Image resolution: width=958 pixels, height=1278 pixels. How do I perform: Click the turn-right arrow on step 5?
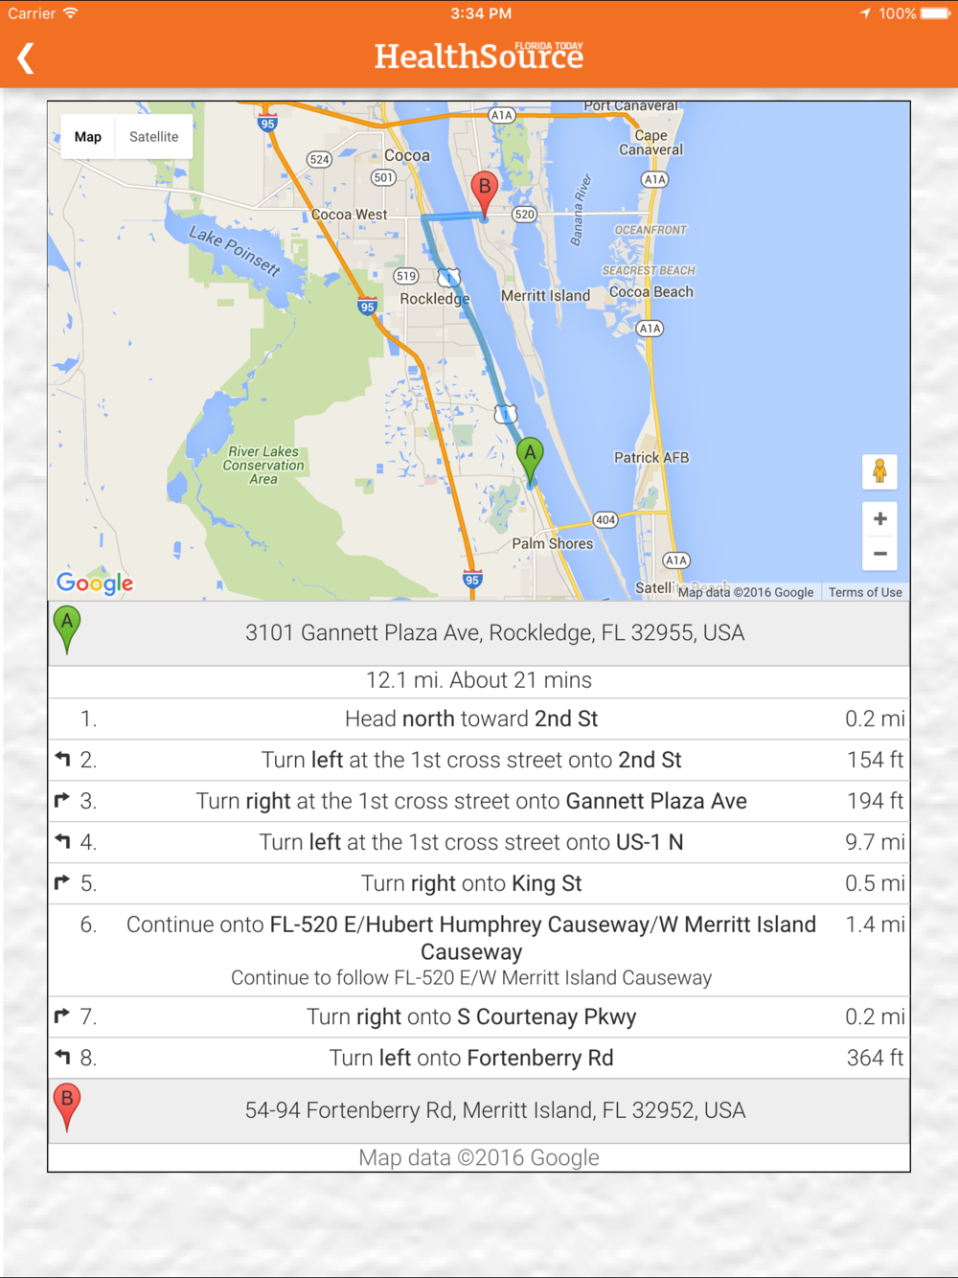pyautogui.click(x=63, y=882)
